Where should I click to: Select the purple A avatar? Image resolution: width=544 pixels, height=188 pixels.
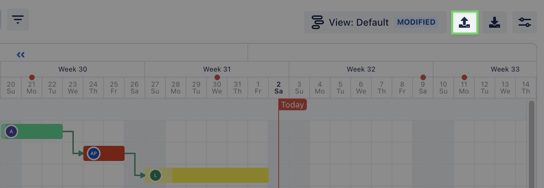(x=11, y=131)
